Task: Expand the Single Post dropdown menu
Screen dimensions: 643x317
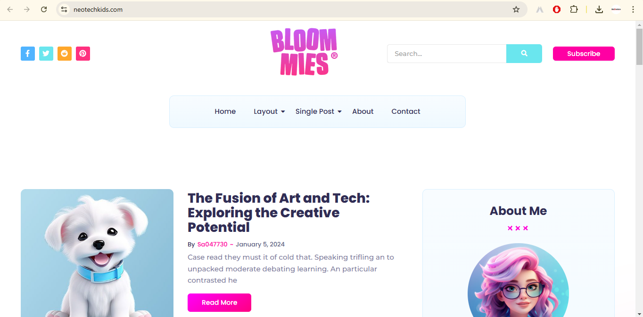Action: [x=319, y=111]
